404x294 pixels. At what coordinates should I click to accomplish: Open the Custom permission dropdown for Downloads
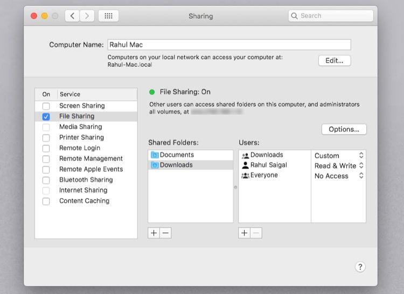tap(339, 156)
